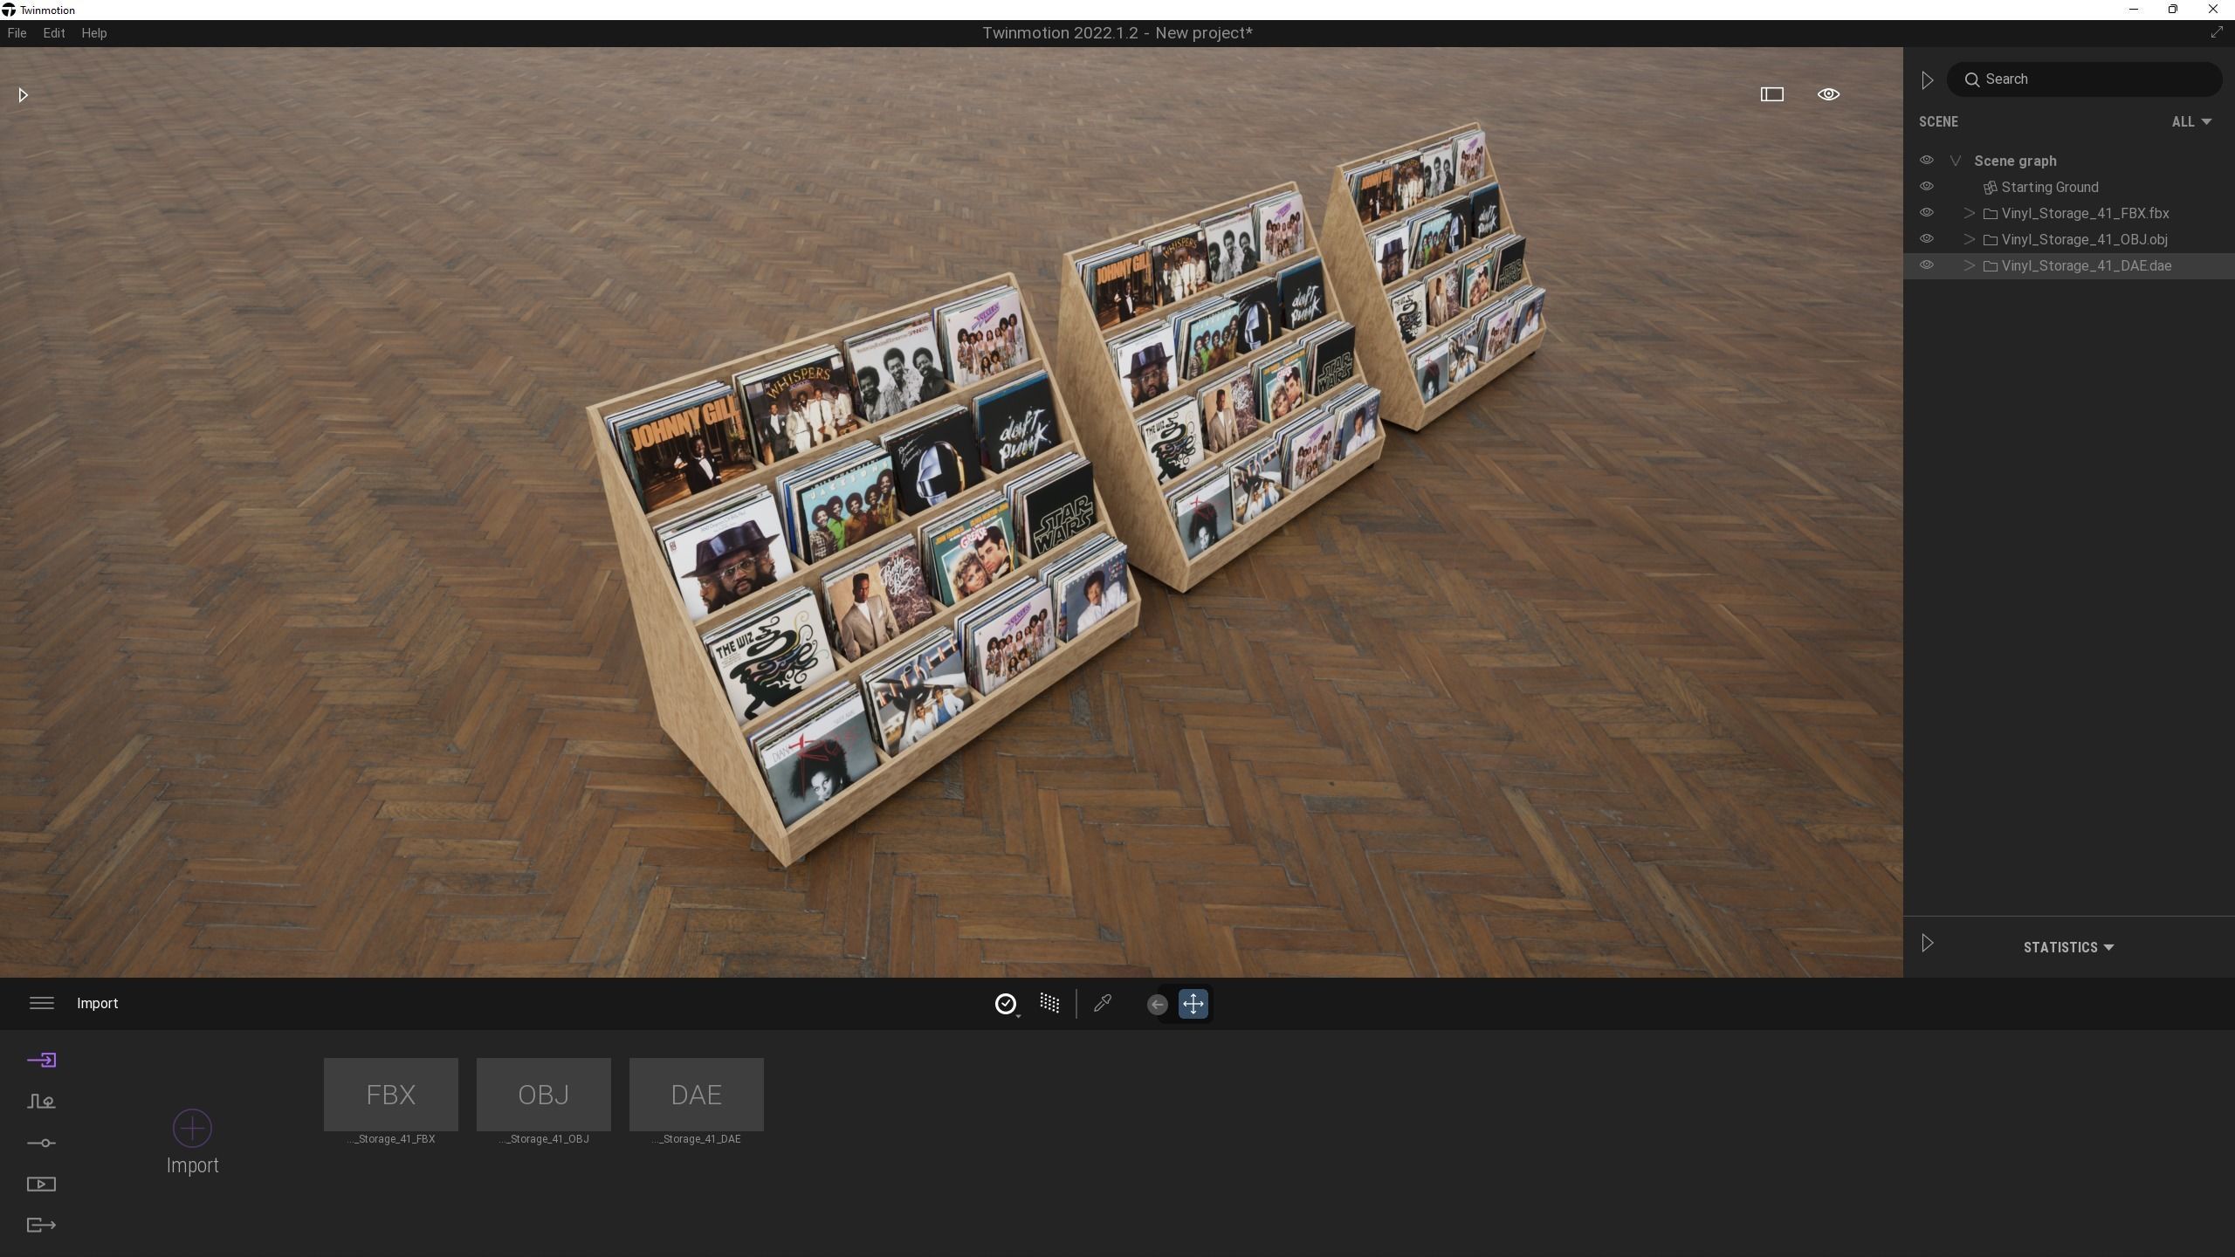This screenshot has height=1257, width=2235.
Task: Click the dotted grid scatter icon
Action: pos(1049,1003)
